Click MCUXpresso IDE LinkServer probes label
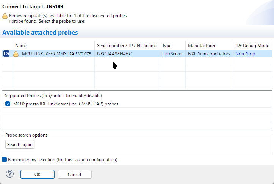274x184 pixels. click(x=66, y=104)
